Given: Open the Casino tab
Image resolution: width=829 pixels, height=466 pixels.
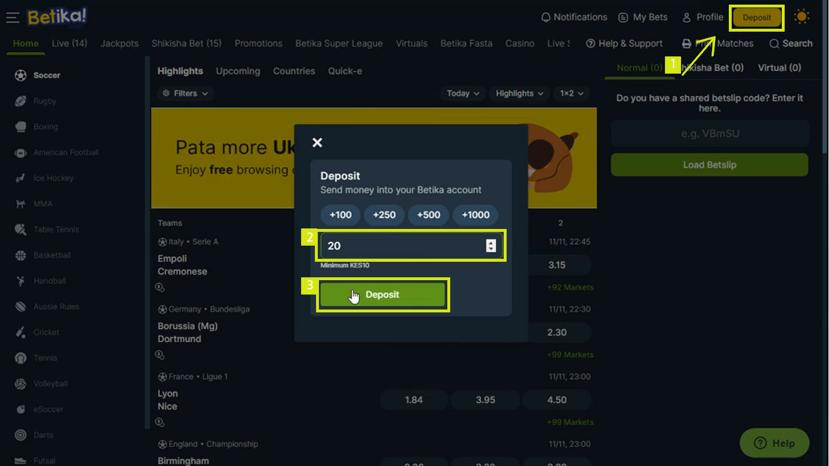Looking at the screenshot, I should 520,44.
